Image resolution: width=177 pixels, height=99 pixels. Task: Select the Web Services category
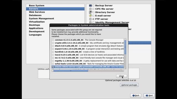click(55, 12)
